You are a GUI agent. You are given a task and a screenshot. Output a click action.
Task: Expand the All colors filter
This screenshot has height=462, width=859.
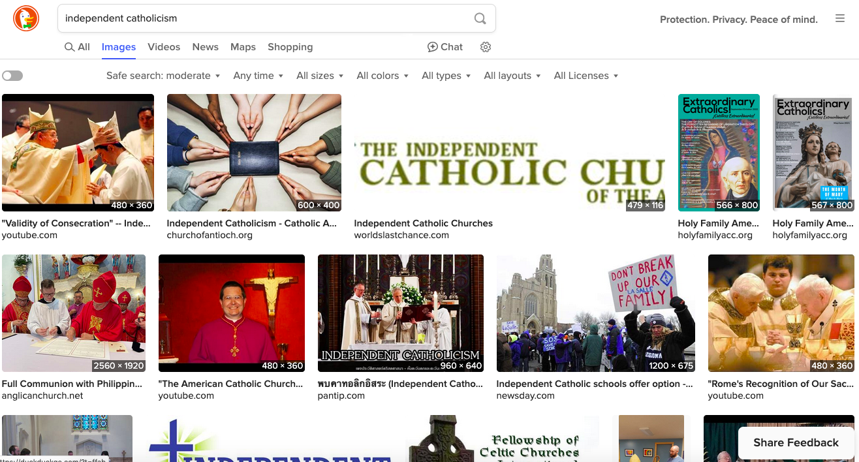pyautogui.click(x=383, y=76)
